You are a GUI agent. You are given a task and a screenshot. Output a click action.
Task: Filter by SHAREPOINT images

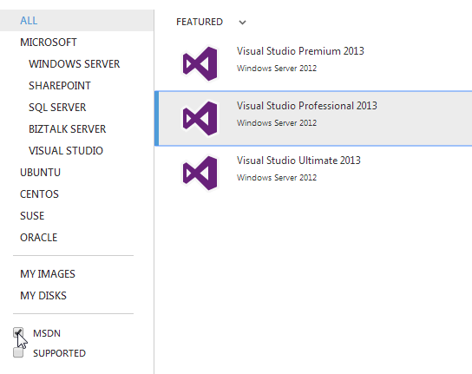pos(60,86)
